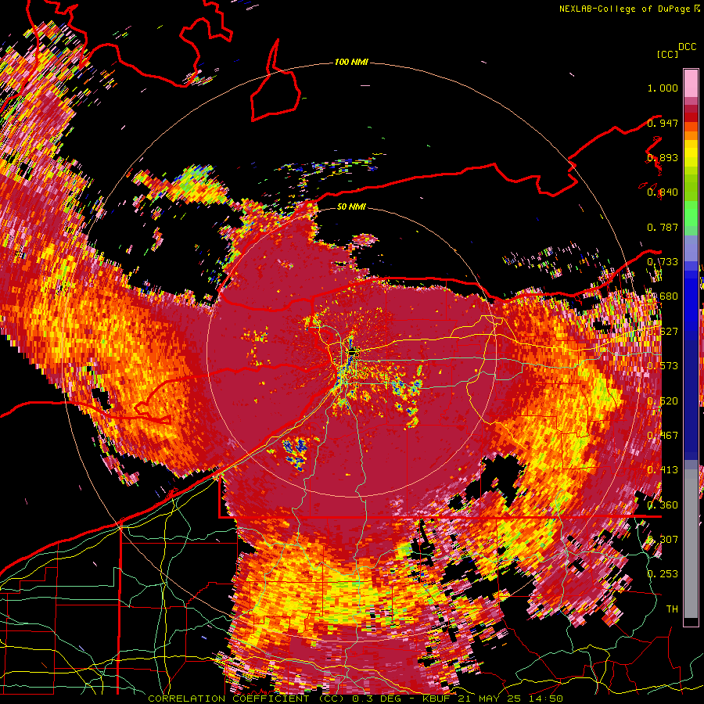Pick the bright green legend color band

[691, 214]
